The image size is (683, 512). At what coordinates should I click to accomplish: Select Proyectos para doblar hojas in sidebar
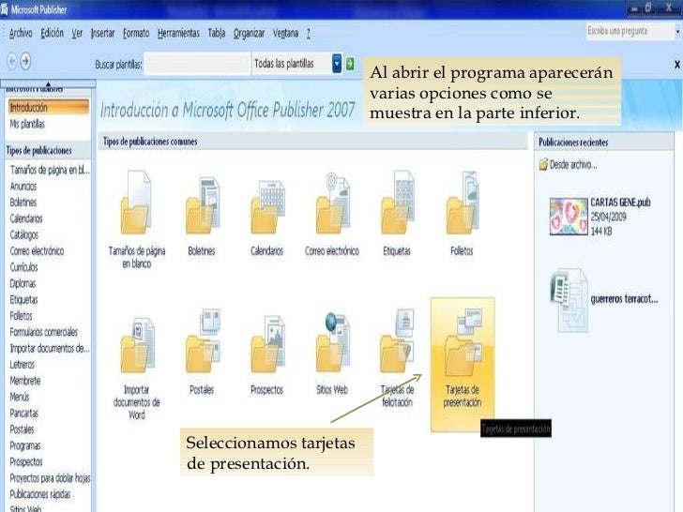[50, 478]
